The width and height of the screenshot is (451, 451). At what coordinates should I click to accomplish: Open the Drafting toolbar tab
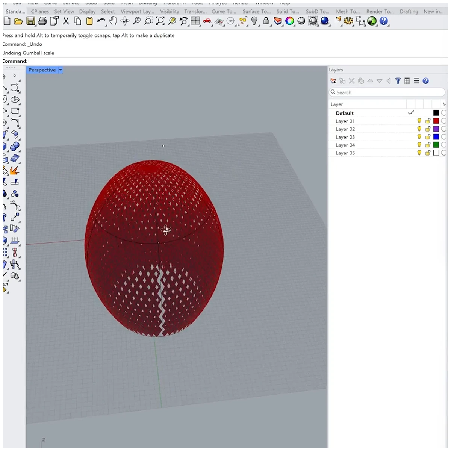(409, 11)
